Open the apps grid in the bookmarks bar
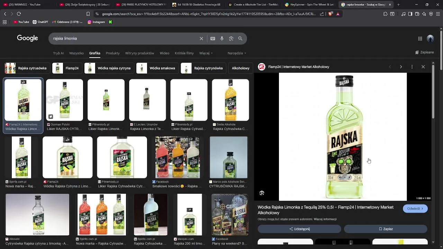Screen dimensions: 443x249 click(x=4, y=22)
